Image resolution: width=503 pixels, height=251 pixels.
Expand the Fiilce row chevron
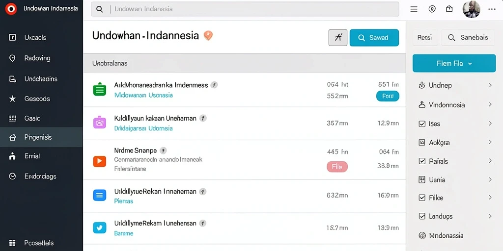pos(490,198)
